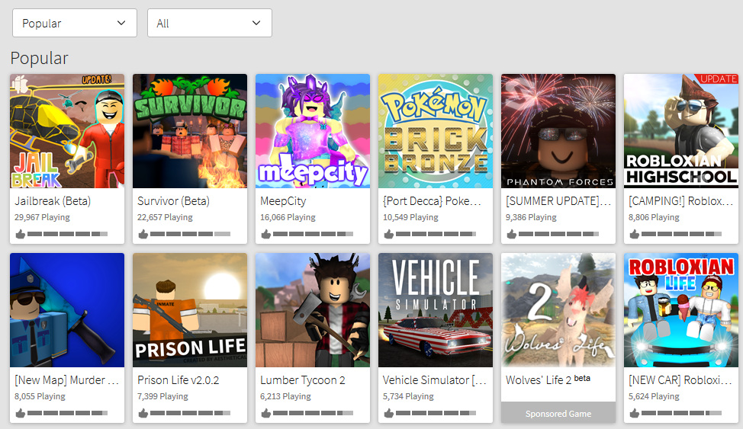This screenshot has height=429, width=743.
Task: Click the Survivor (Beta) title link
Action: [173, 201]
